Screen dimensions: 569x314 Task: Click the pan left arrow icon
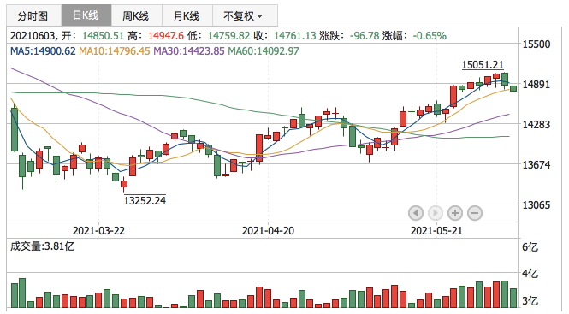tap(416, 213)
